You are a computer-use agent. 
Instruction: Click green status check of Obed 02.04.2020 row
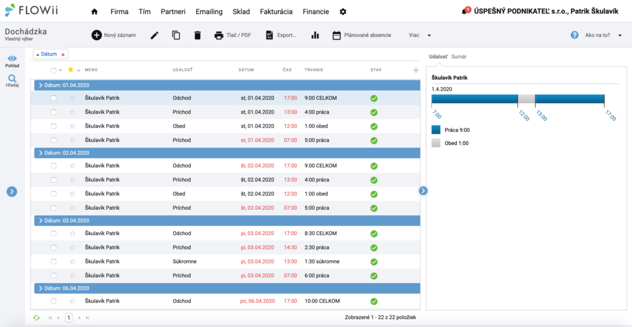[x=373, y=194]
